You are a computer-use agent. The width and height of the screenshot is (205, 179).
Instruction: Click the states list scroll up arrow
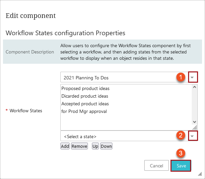tap(194, 87)
